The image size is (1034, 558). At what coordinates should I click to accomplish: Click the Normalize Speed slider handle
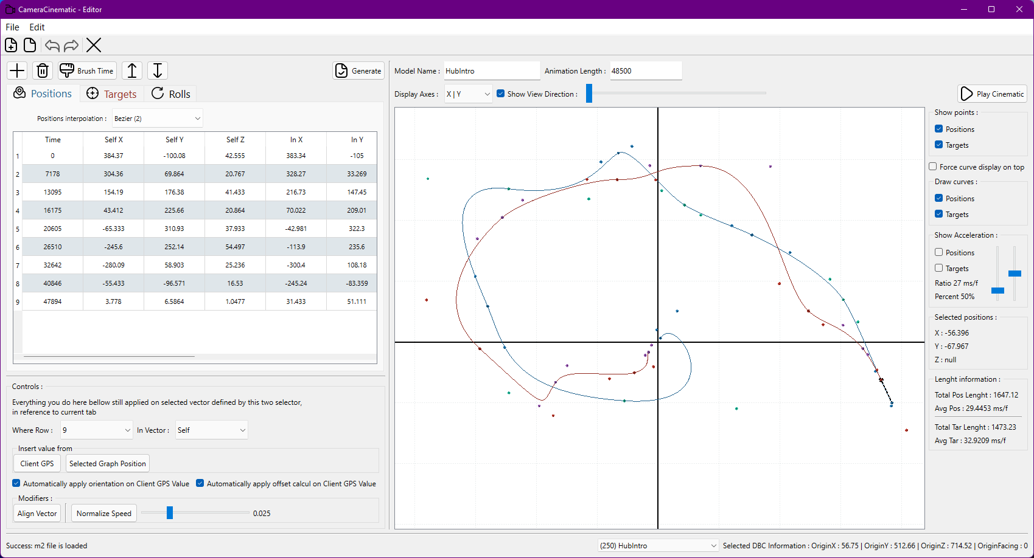pyautogui.click(x=170, y=513)
